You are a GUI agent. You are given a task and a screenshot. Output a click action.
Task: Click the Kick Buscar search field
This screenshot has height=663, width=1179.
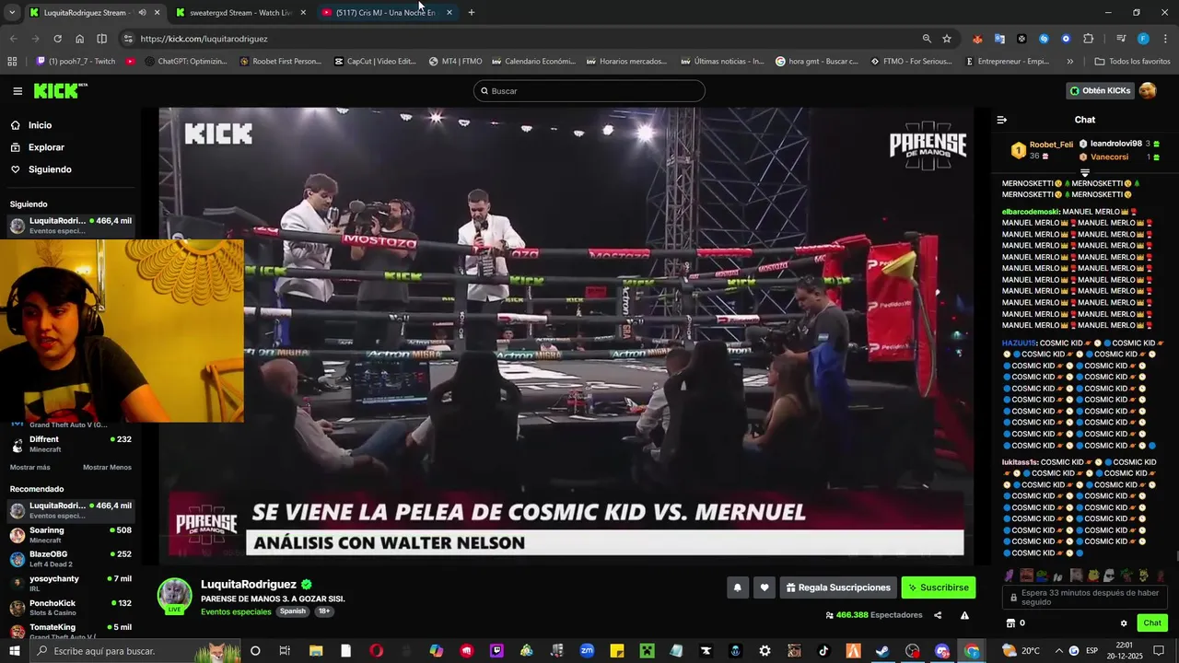589,91
